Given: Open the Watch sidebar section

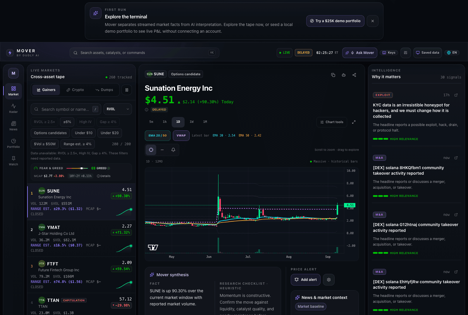Looking at the screenshot, I should [x=13, y=161].
